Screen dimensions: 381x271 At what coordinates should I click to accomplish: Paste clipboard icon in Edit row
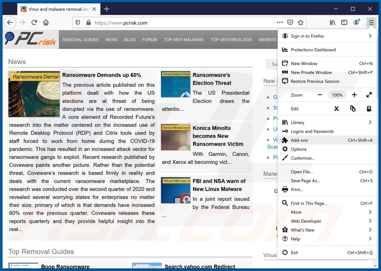(x=369, y=108)
